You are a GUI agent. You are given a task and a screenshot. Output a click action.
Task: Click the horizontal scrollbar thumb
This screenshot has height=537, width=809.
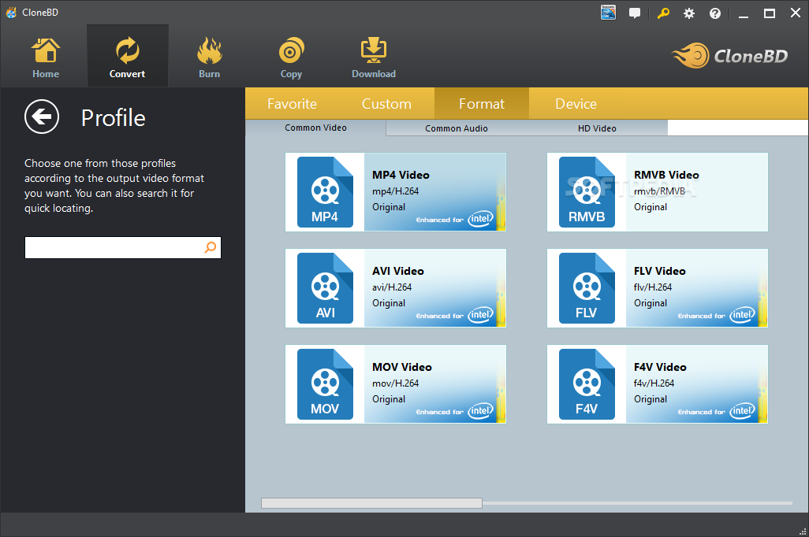coord(371,503)
